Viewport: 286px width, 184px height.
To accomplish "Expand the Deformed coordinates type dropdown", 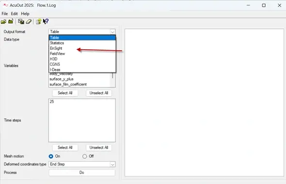I will click(x=112, y=164).
